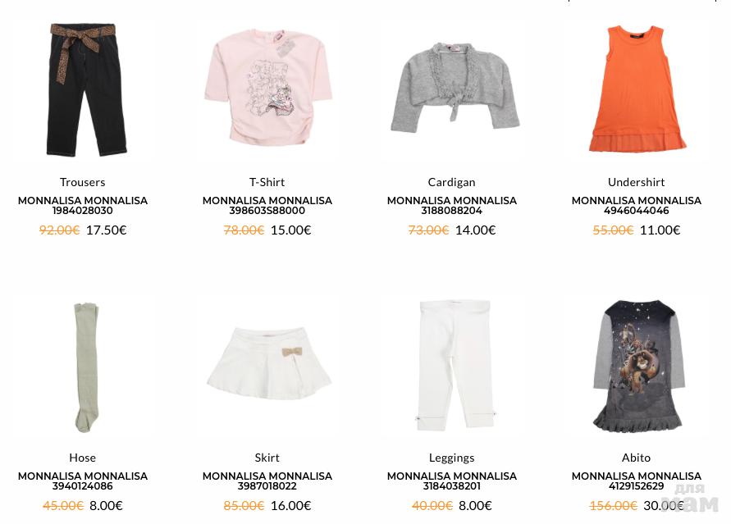Click the T-Shirt product title
The image size is (731, 524).
(267, 182)
